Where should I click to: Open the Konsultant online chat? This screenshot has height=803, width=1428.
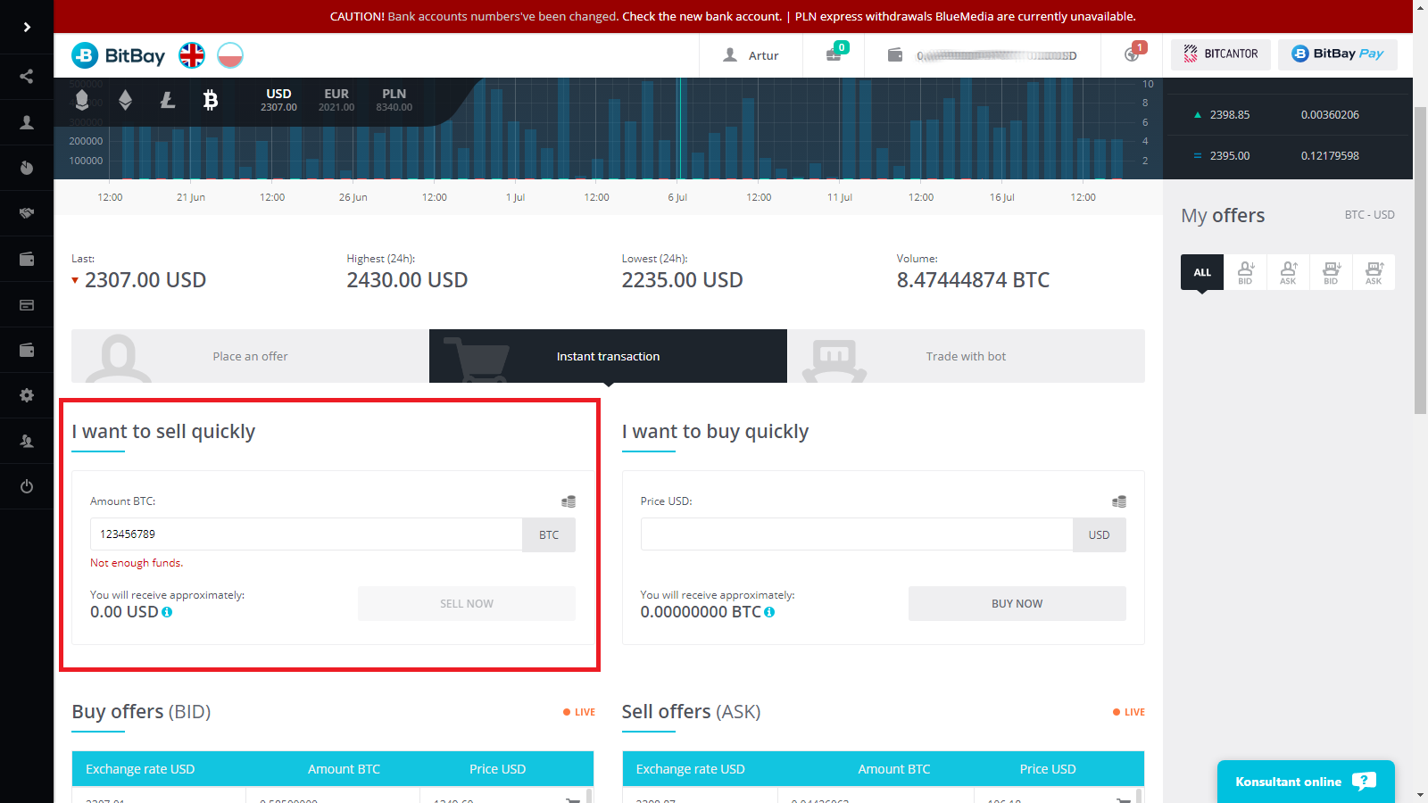point(1306,782)
